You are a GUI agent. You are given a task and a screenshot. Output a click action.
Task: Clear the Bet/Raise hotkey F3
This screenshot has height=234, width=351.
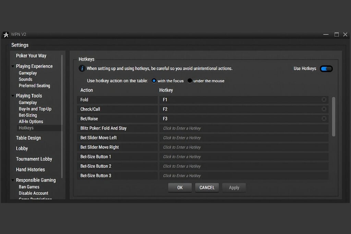coord(324,119)
